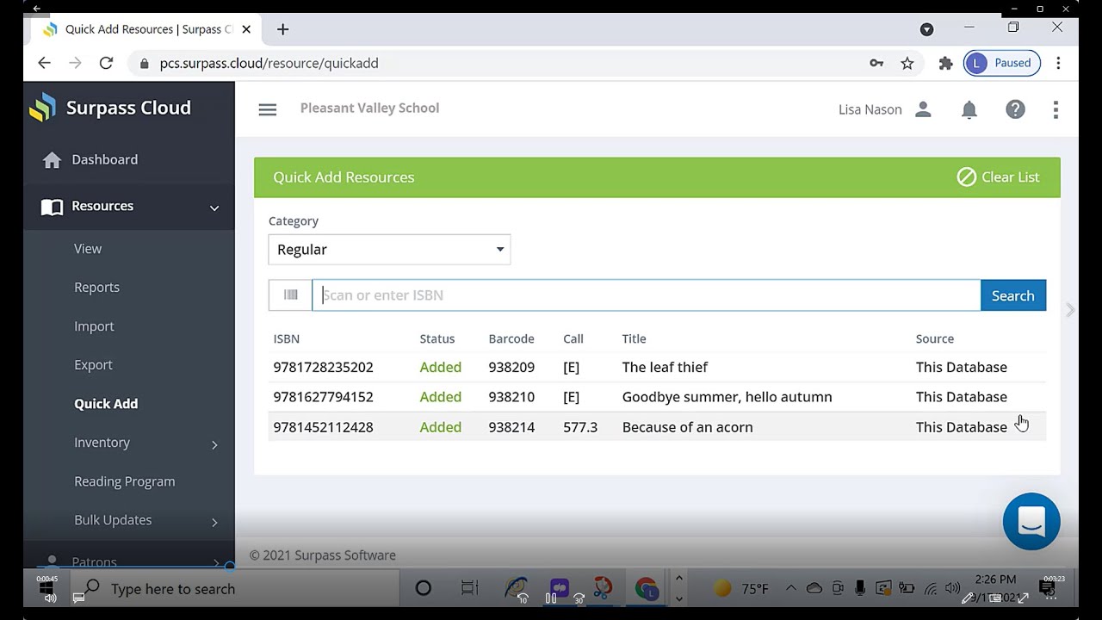Click barcode 938209
The width and height of the screenshot is (1102, 620).
tap(511, 367)
